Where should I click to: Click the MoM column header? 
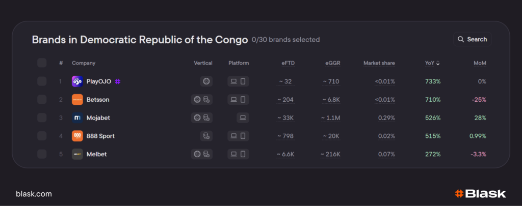(479, 63)
